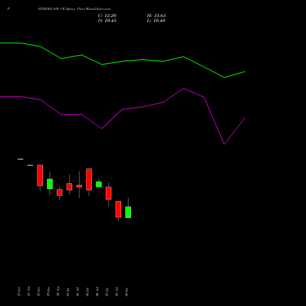
Task: Select the 23 Jun date label
Action: click(x=19, y=291)
